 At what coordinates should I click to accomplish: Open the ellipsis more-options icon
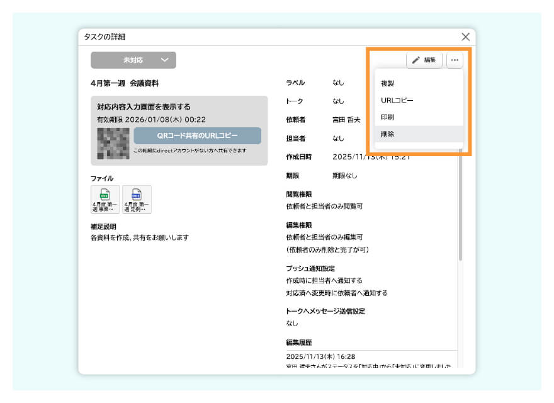pyautogui.click(x=455, y=60)
